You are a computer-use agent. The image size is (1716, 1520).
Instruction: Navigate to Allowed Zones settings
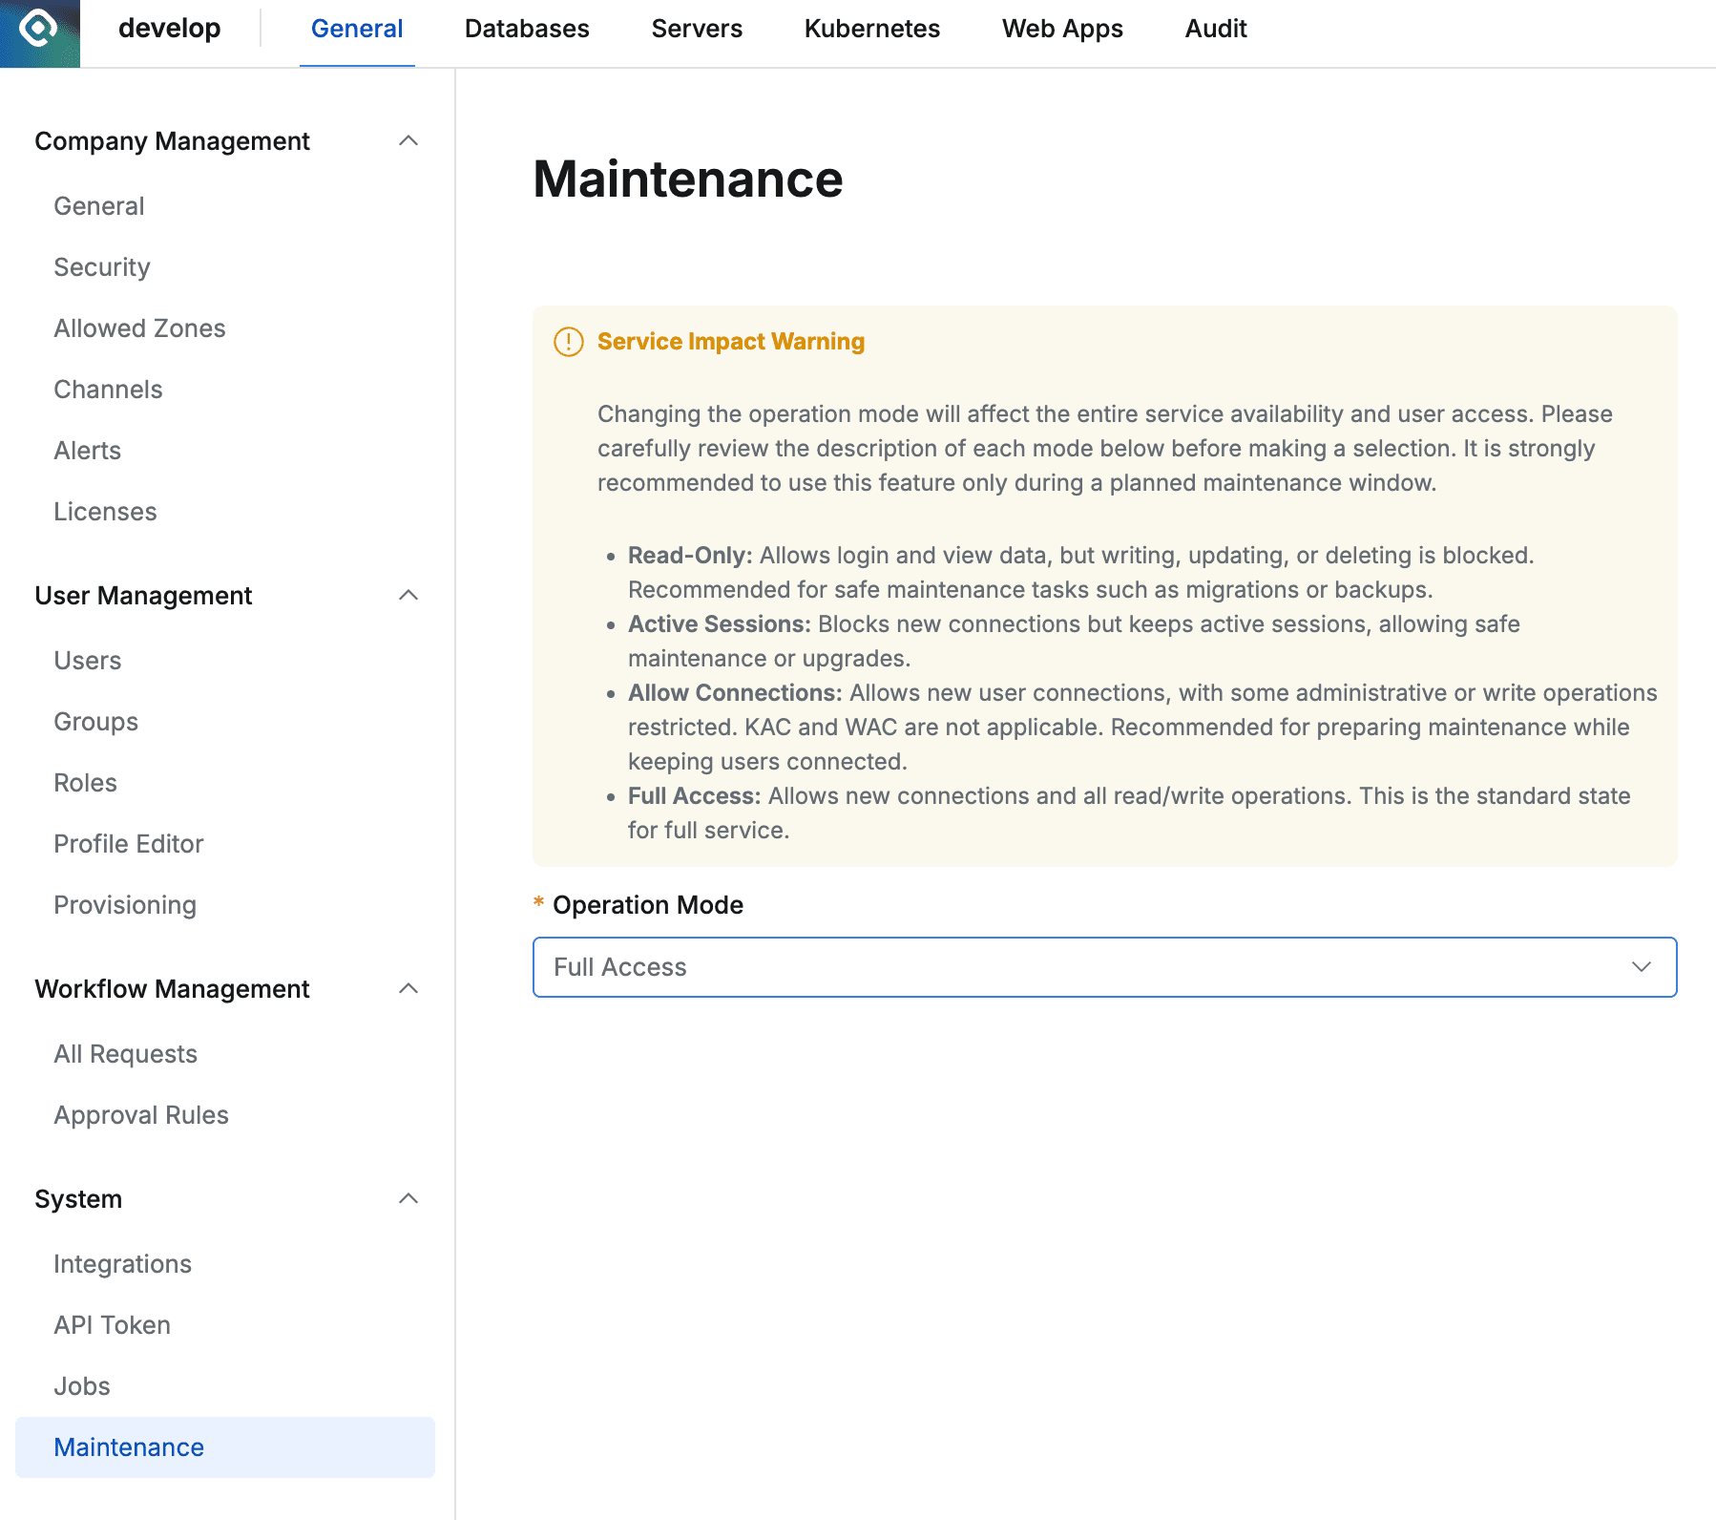coord(139,328)
